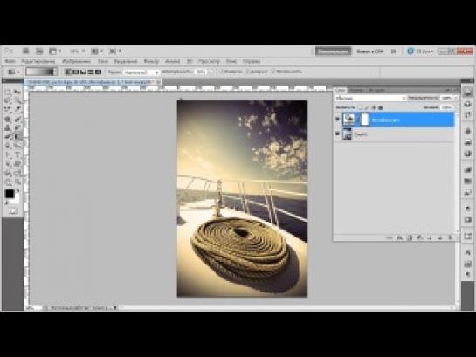476x357 pixels.
Task: Select the Eraser tool
Action: pos(8,136)
